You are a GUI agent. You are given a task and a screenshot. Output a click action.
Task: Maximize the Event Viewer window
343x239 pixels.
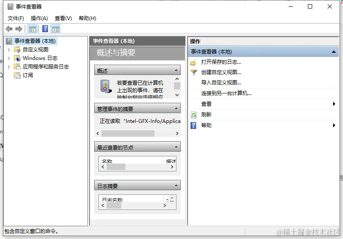310,6
